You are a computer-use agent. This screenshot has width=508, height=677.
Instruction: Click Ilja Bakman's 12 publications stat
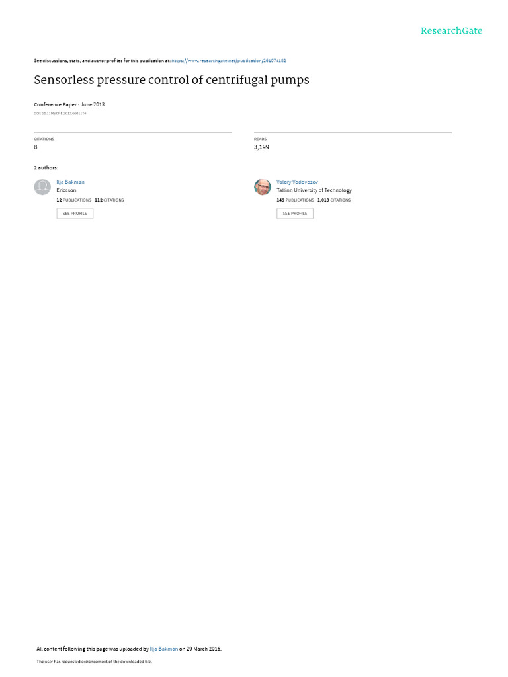pyautogui.click(x=74, y=200)
